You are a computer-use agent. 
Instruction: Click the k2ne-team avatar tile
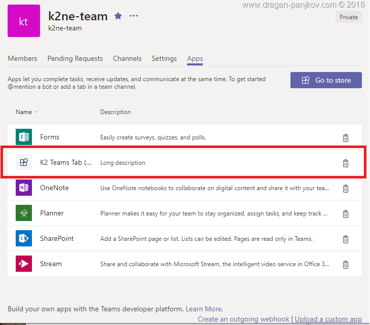pos(24,21)
